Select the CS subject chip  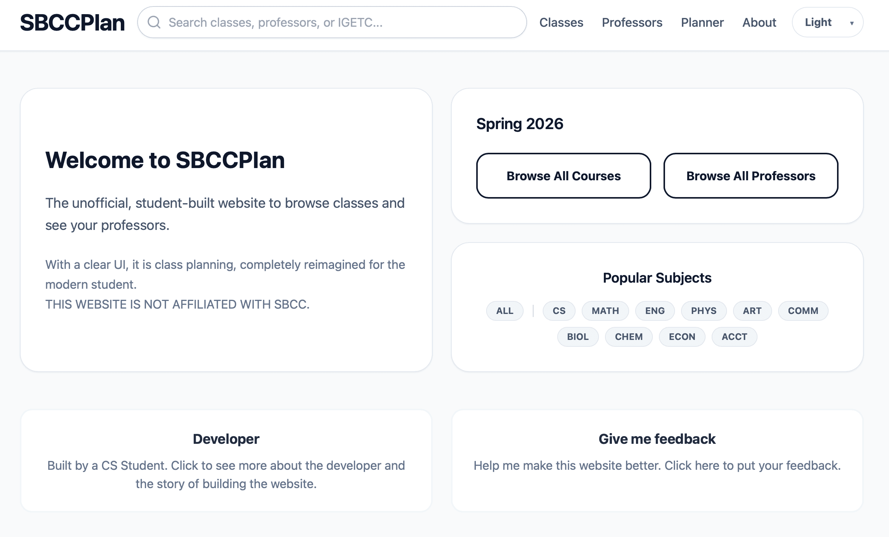[559, 311]
